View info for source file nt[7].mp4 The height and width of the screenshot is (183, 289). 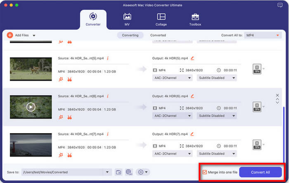(108, 134)
